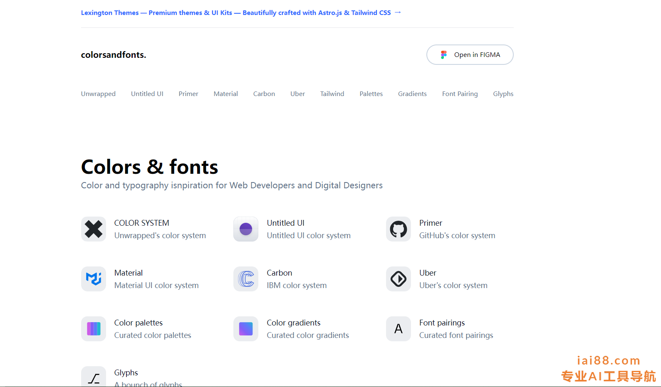This screenshot has width=661, height=387.
Task: Click "Uber's color system" description
Action: [x=453, y=285]
